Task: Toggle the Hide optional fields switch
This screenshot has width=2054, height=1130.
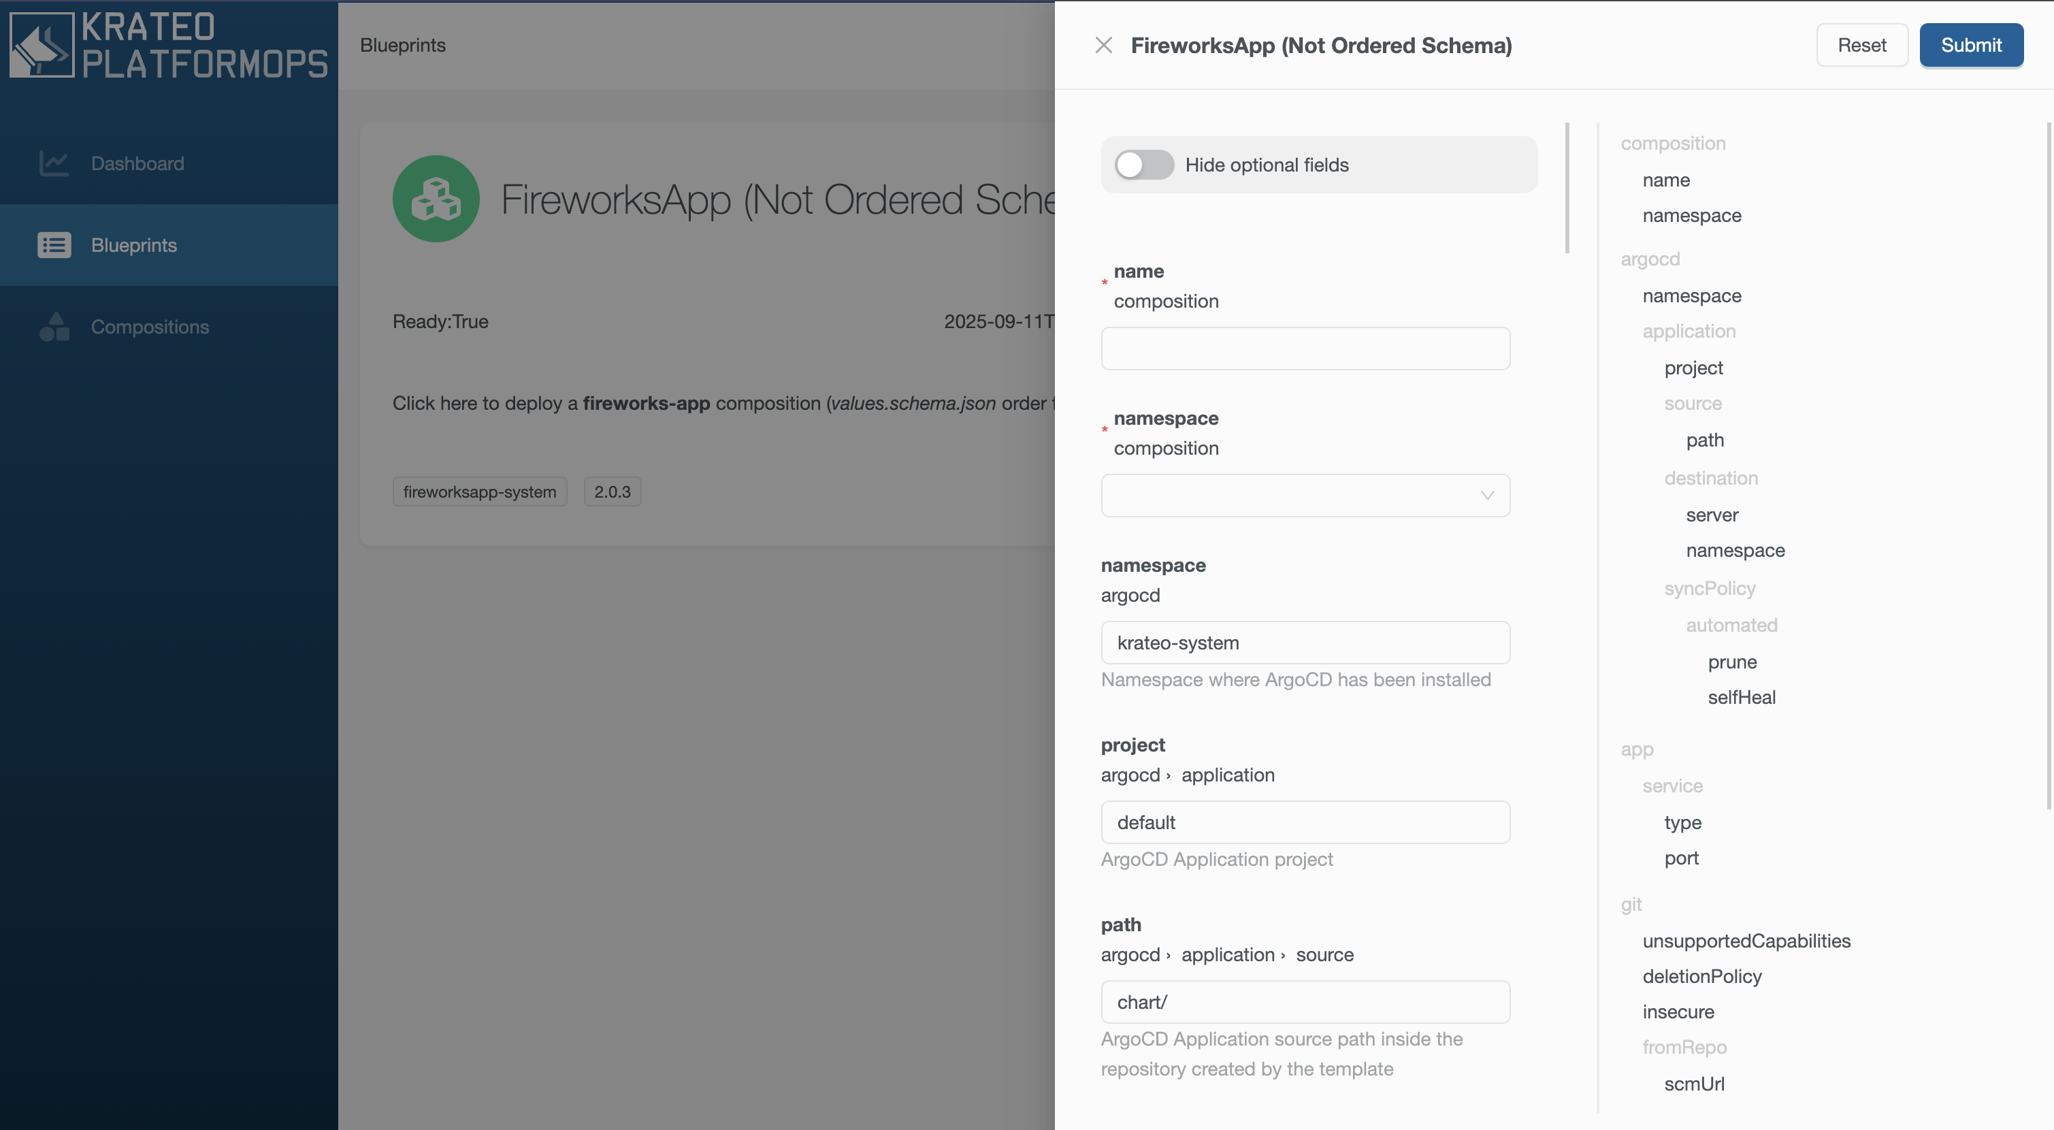Action: [1143, 165]
